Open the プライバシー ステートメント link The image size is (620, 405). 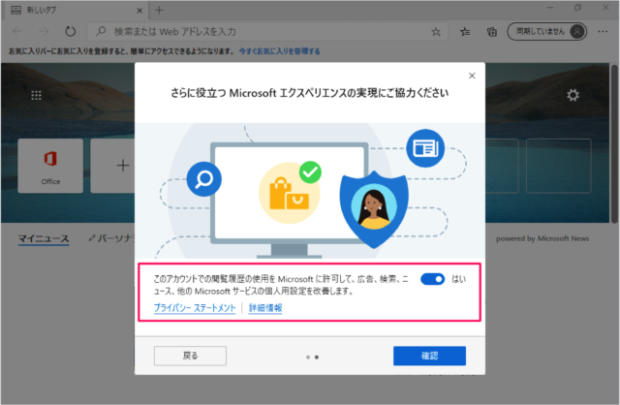[x=195, y=308]
